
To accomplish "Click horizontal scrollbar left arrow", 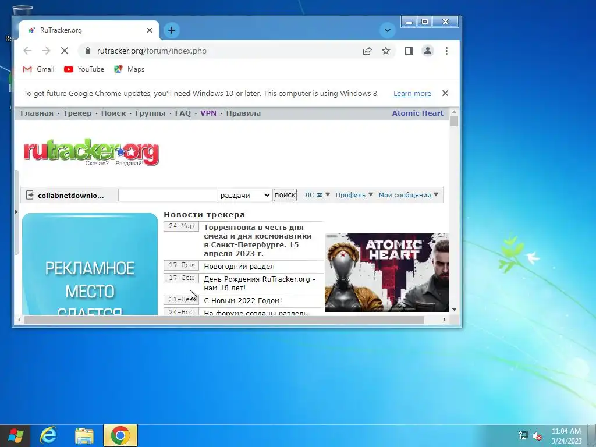I will pos(19,320).
